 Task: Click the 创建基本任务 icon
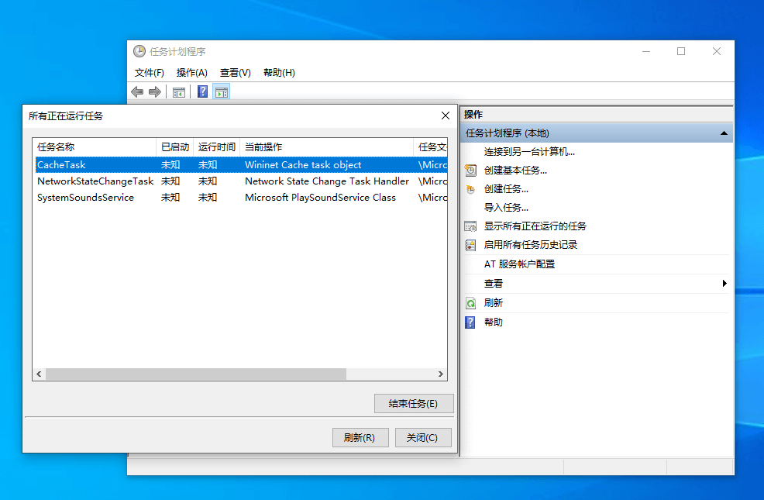tap(470, 171)
